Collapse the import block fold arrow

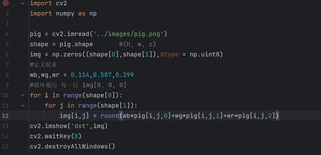click(x=23, y=3)
